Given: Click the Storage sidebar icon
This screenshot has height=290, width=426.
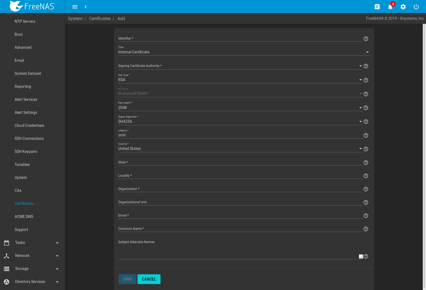Looking at the screenshot, I should point(7,269).
